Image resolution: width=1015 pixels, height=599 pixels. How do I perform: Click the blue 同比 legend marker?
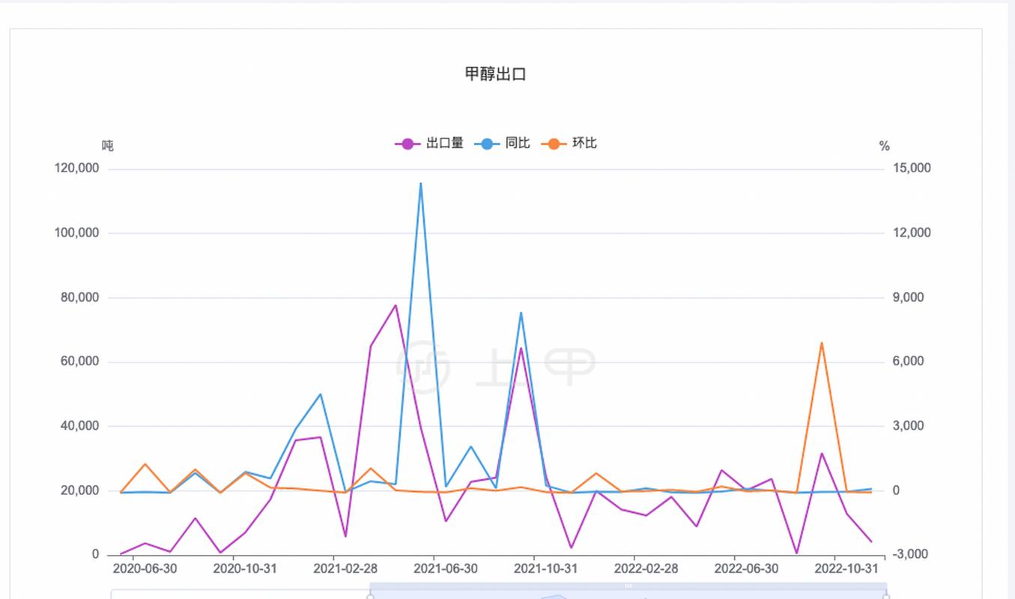pyautogui.click(x=487, y=144)
